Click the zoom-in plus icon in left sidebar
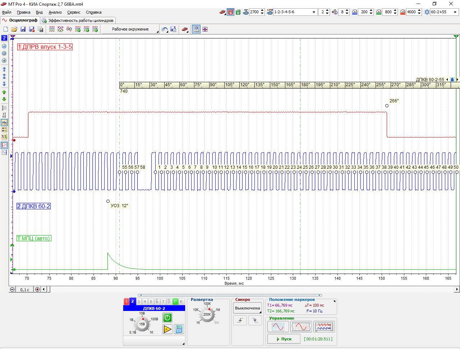The image size is (460, 349). click(x=4, y=61)
